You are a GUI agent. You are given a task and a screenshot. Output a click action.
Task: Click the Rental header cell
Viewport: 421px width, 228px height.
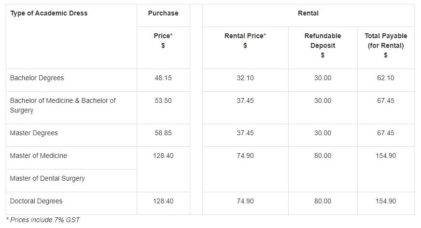[308, 14]
